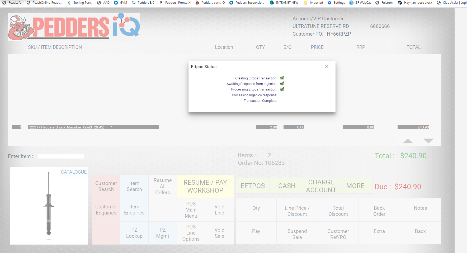The image size is (467, 253).
Task: Open Pedders parts IQ bookmark
Action: point(210,3)
